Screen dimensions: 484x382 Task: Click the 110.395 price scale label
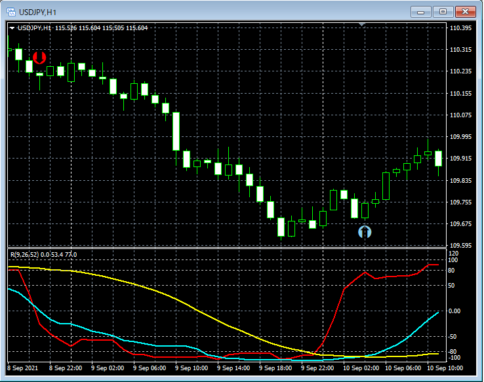click(462, 28)
